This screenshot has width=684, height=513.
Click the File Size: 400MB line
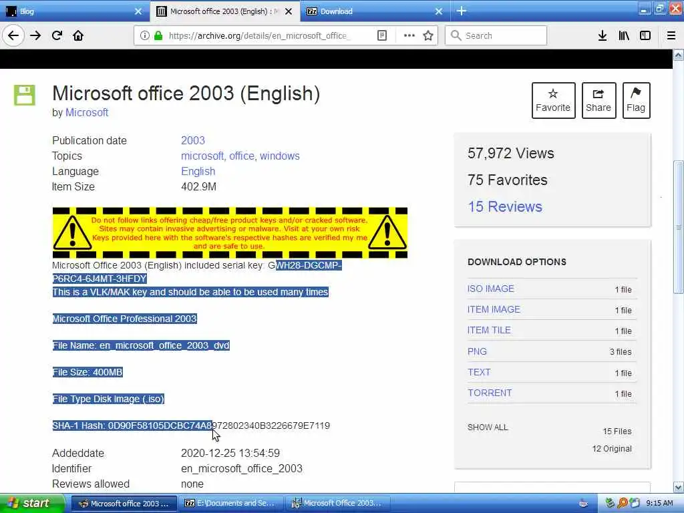[x=88, y=372]
